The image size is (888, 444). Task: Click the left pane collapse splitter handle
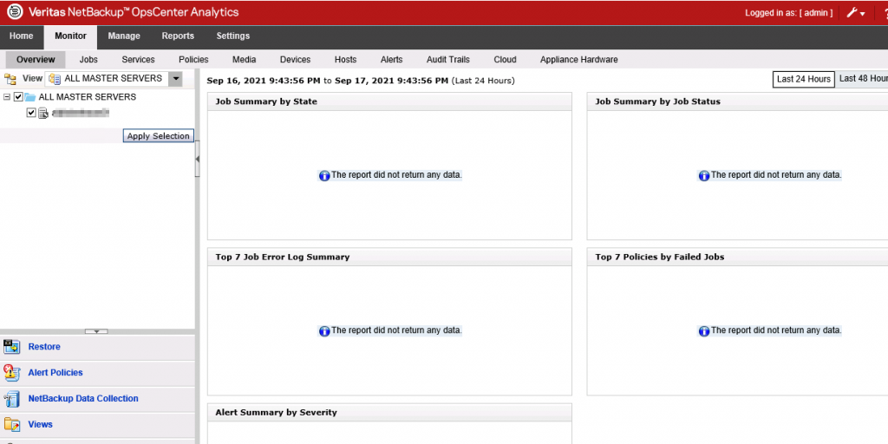click(x=197, y=159)
